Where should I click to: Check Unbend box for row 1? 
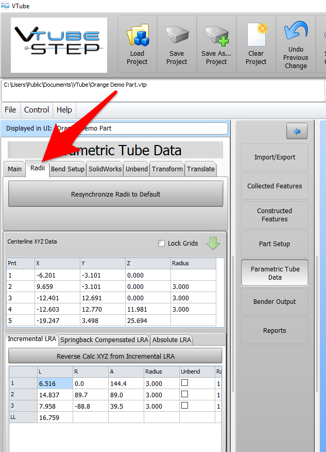[x=184, y=383]
